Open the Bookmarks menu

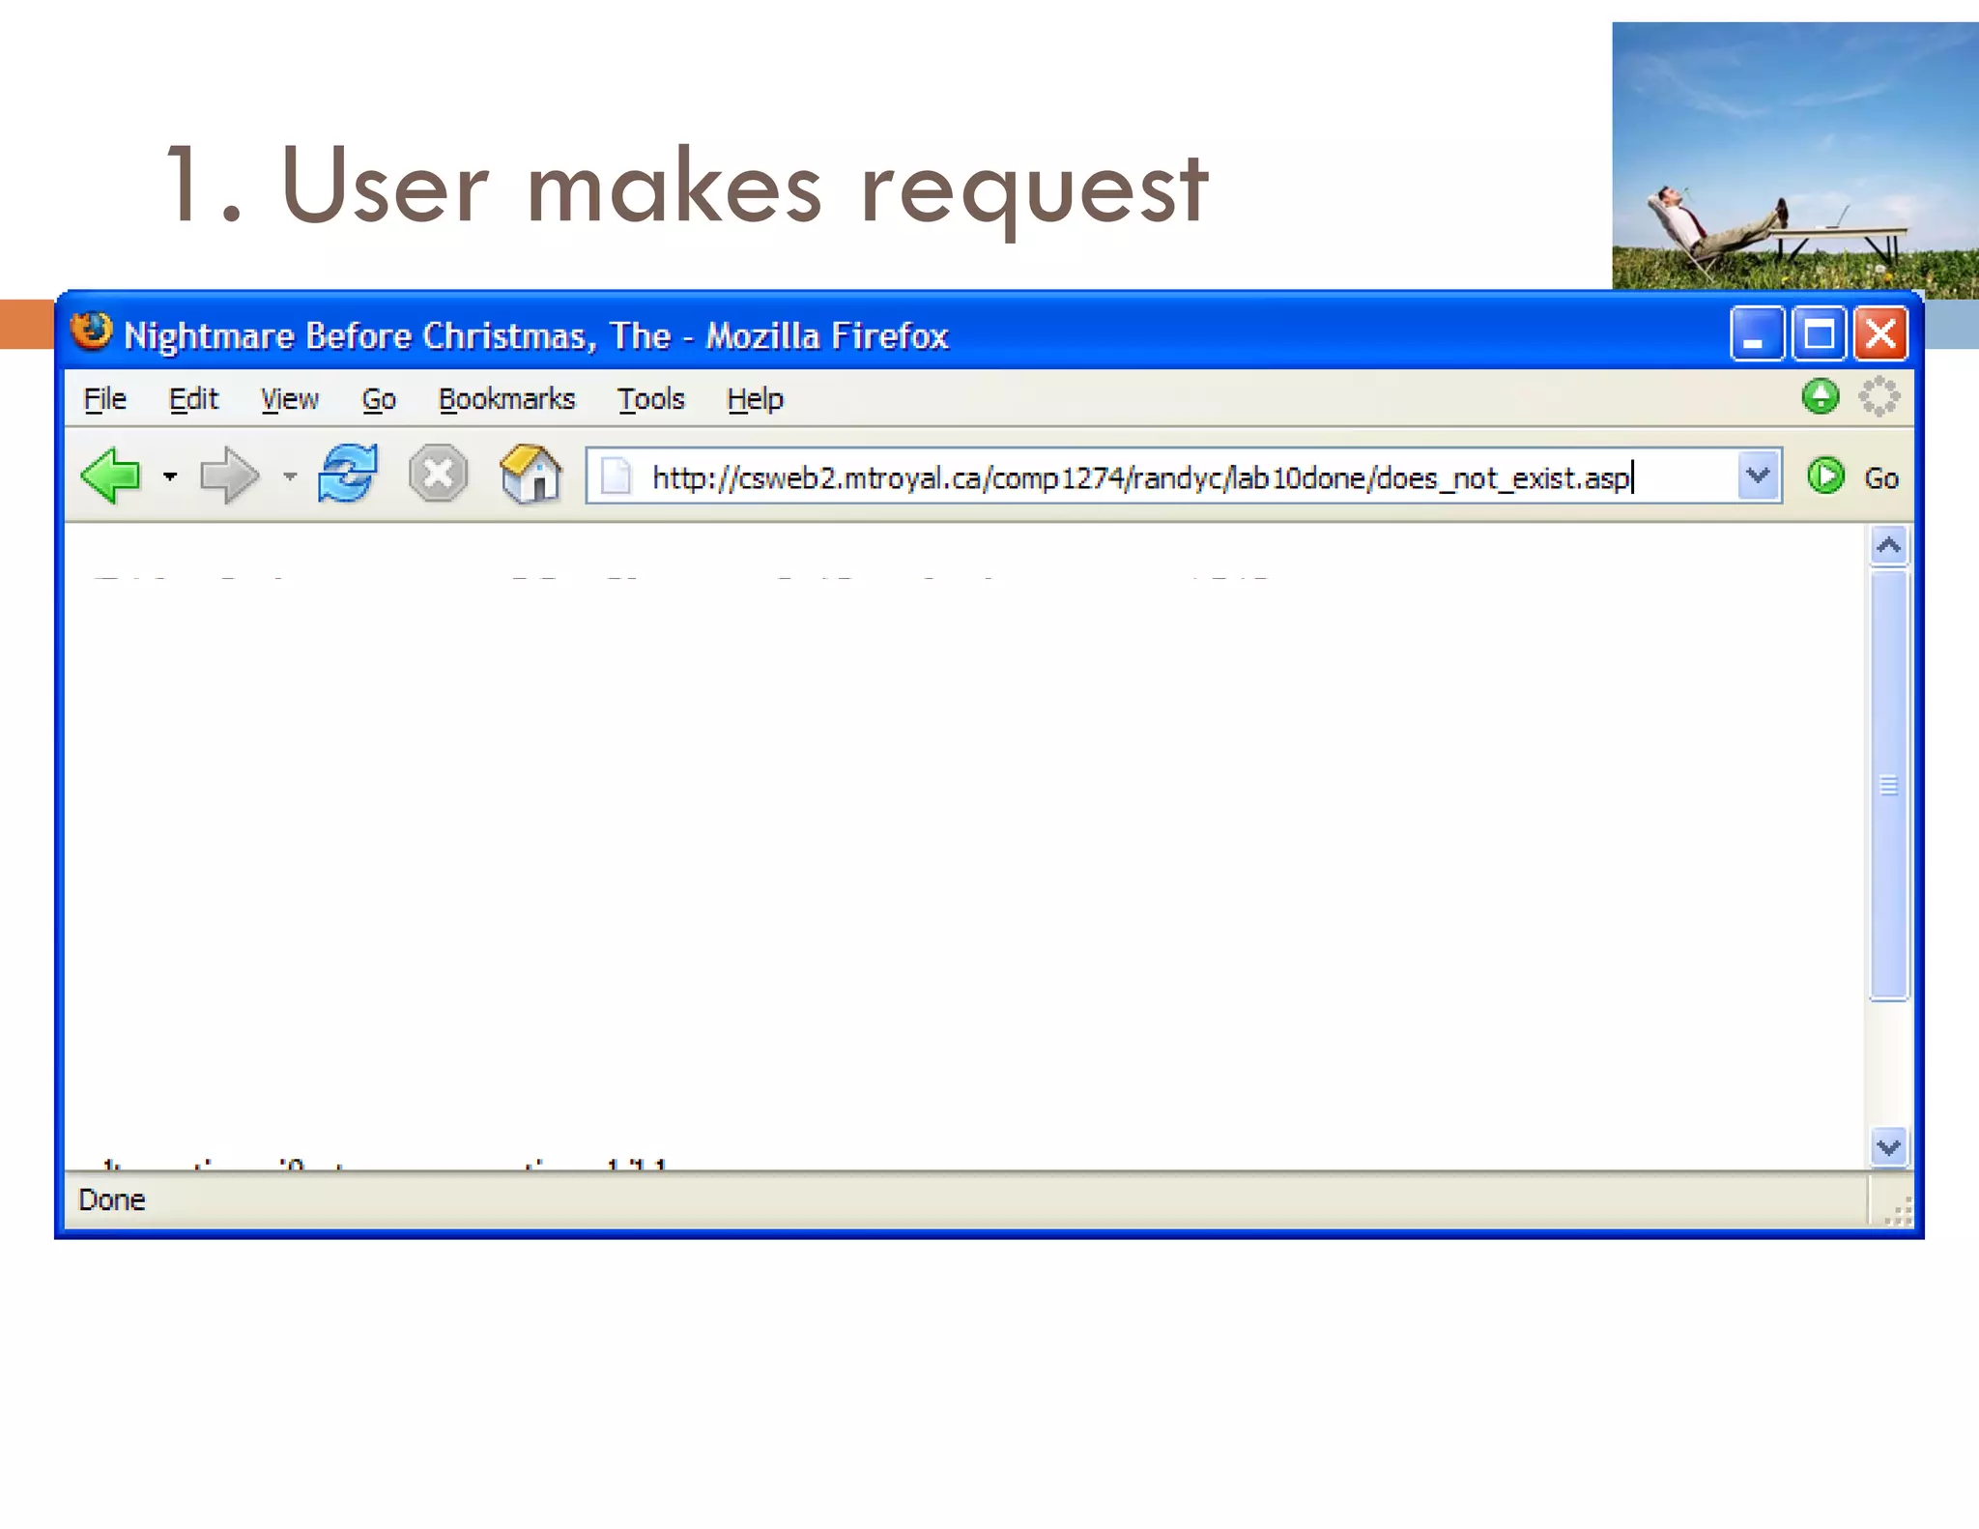506,399
